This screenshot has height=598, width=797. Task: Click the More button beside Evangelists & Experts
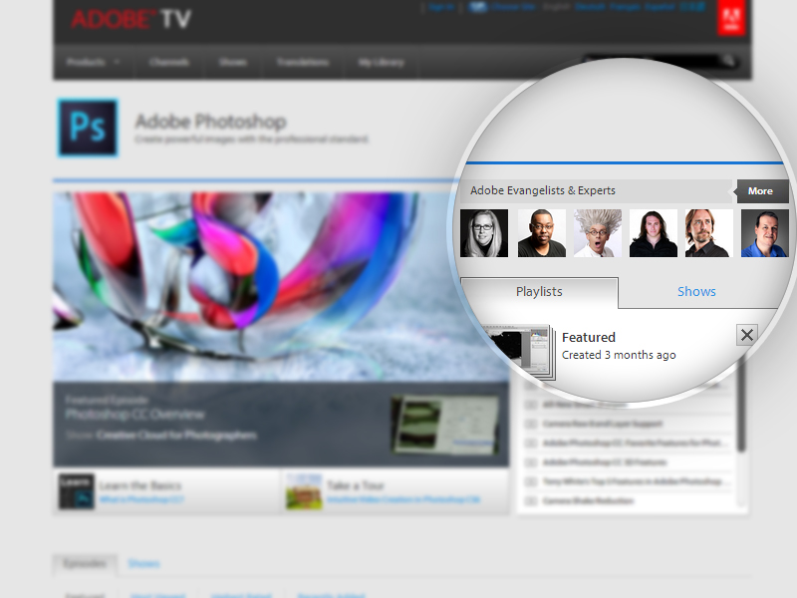tap(762, 191)
